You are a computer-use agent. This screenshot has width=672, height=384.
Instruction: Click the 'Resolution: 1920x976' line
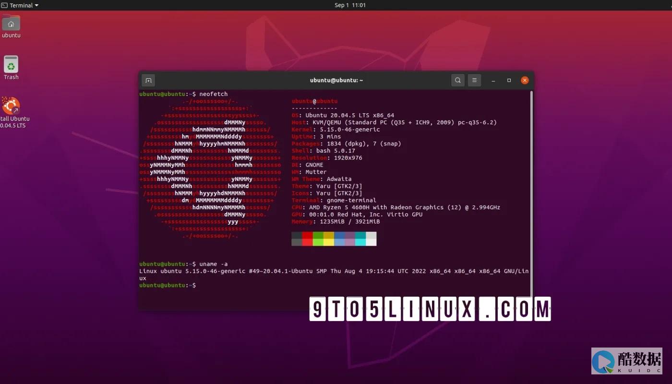327,158
